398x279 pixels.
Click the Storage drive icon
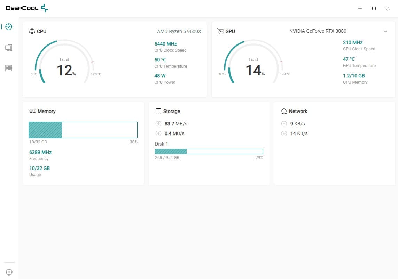tap(158, 112)
